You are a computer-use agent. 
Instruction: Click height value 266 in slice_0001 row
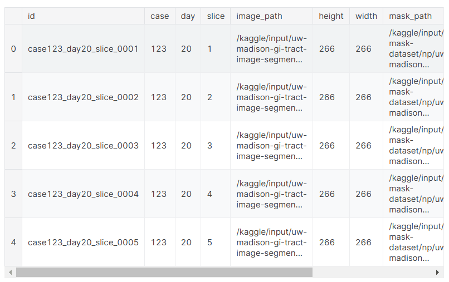coord(327,49)
